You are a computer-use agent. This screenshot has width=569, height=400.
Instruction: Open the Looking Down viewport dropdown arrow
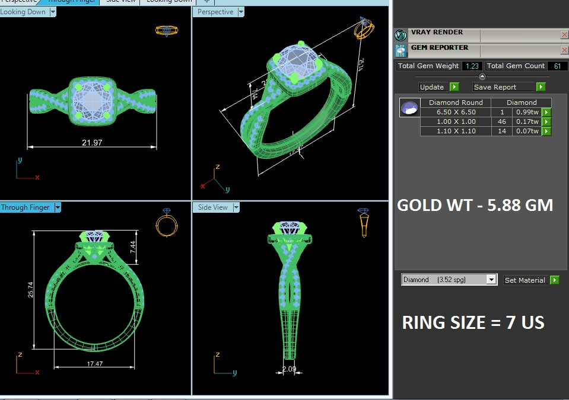click(53, 12)
